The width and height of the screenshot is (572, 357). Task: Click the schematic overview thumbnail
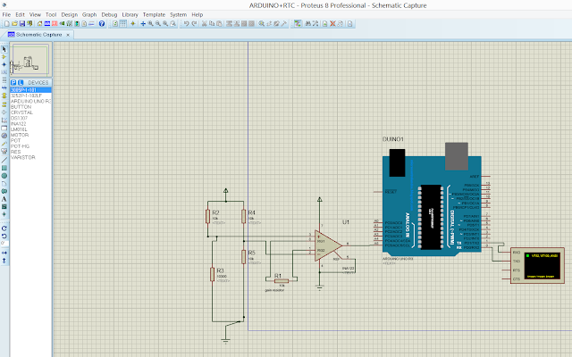pyautogui.click(x=30, y=60)
